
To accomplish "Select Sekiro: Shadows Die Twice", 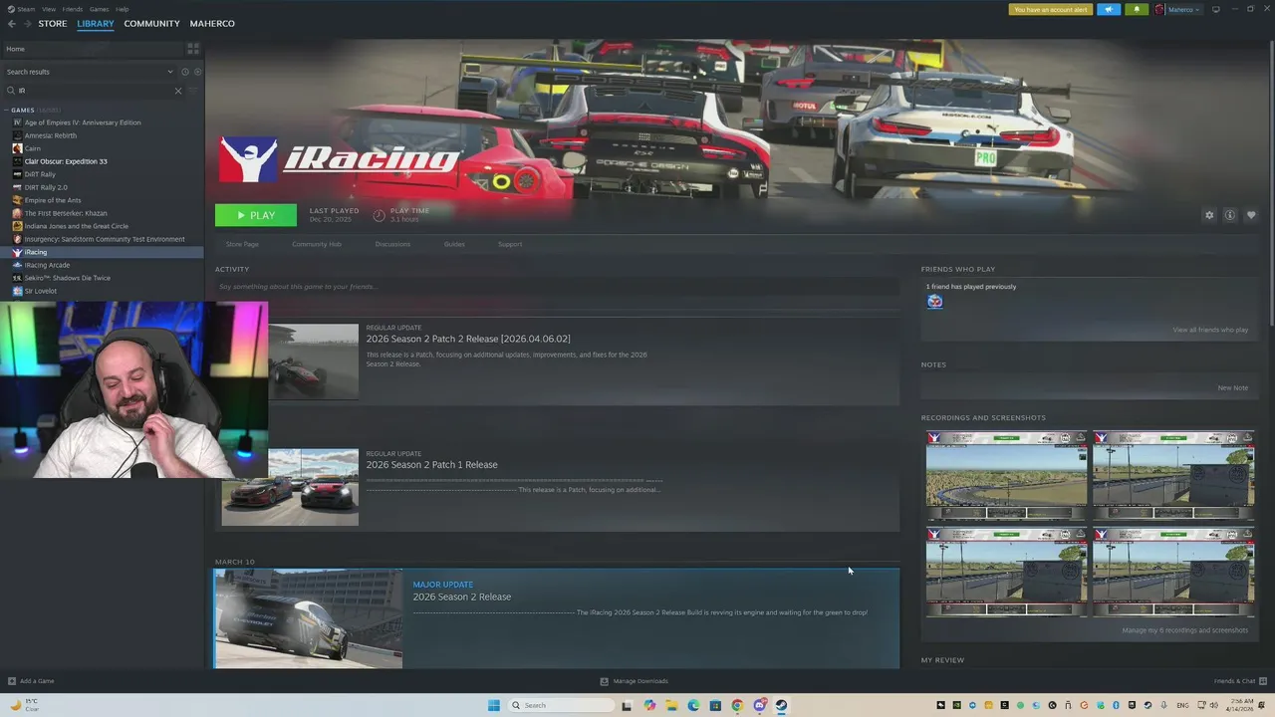I will click(x=67, y=278).
